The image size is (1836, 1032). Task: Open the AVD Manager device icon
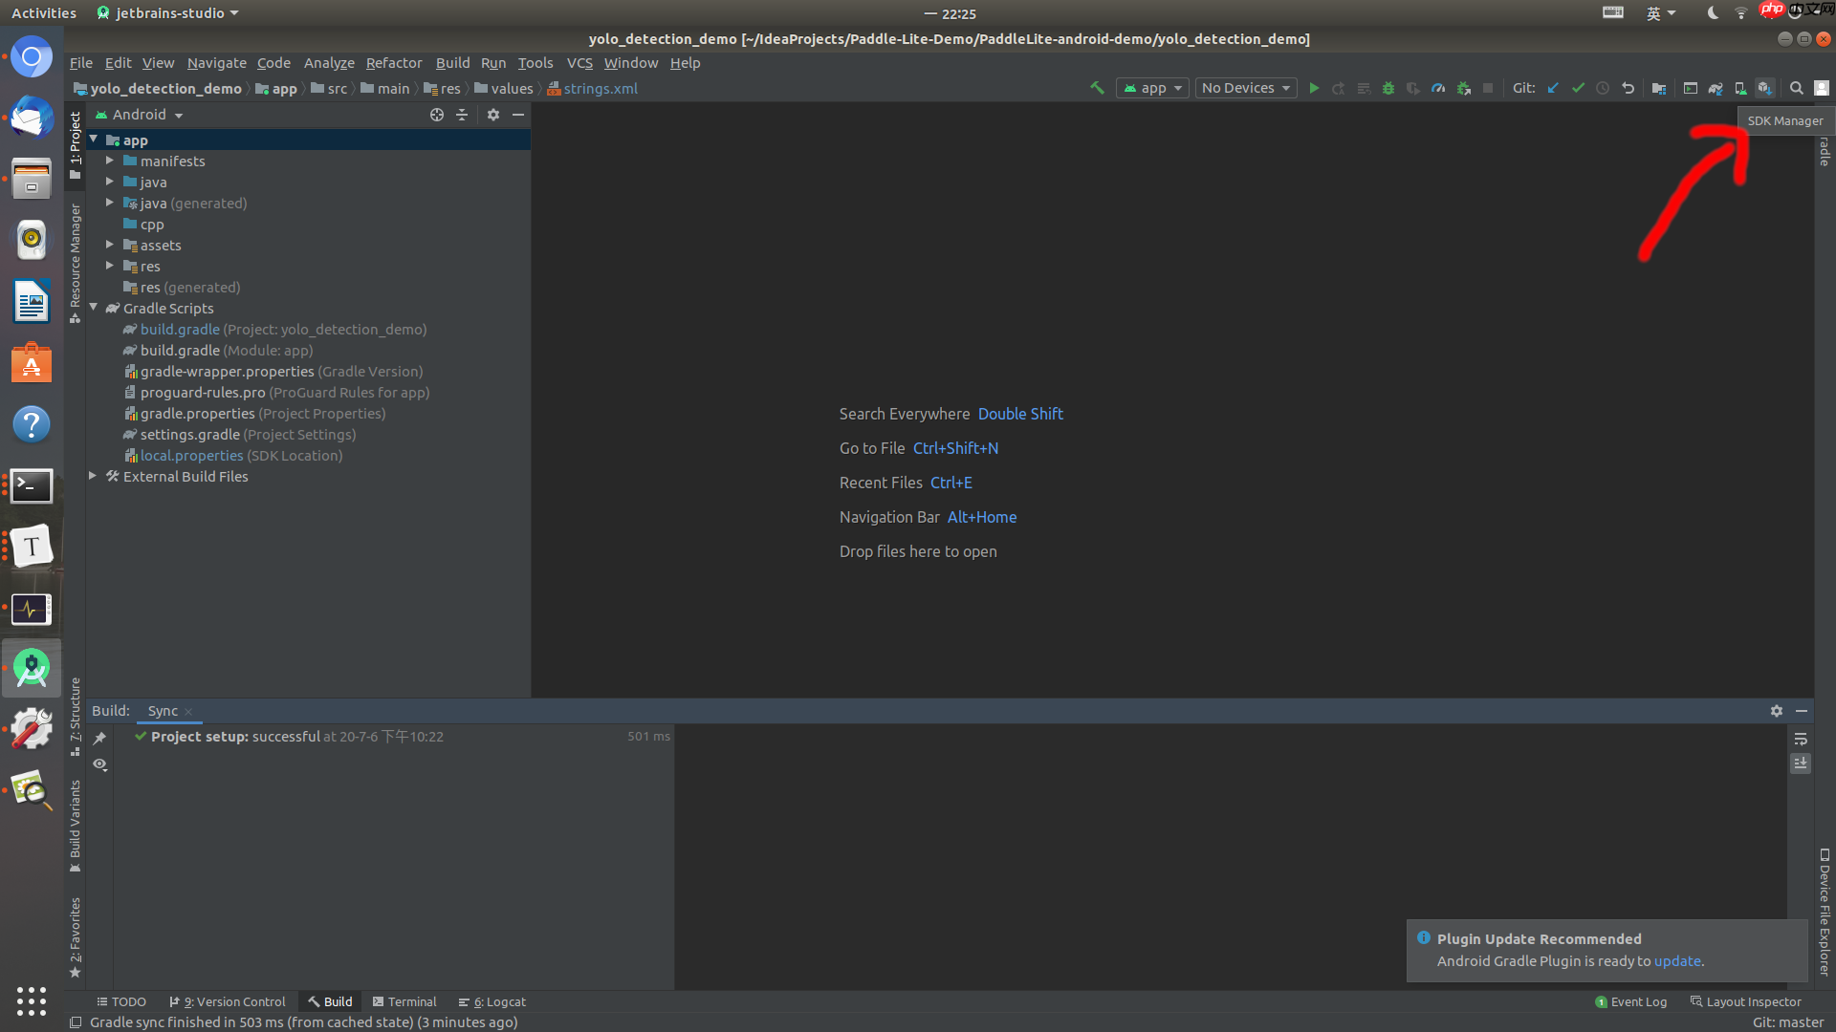click(x=1740, y=88)
